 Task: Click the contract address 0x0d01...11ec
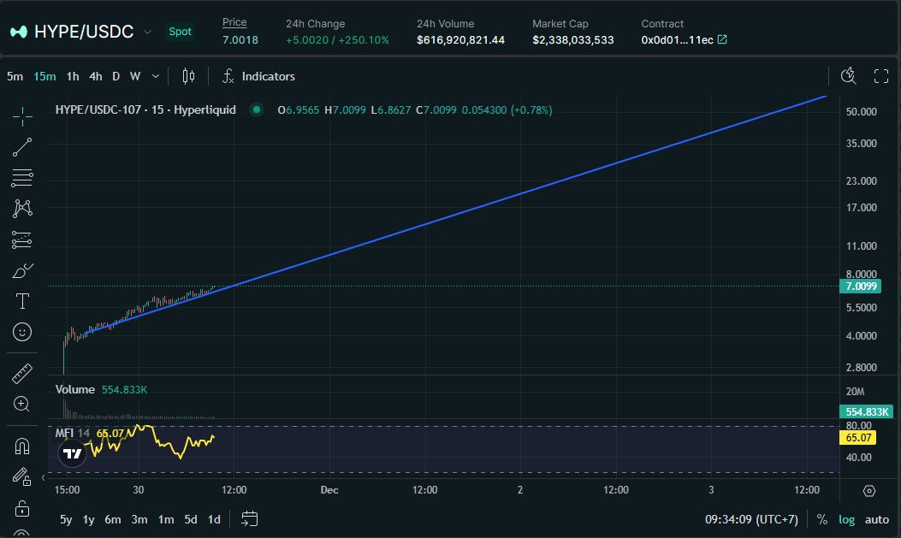[x=678, y=39]
